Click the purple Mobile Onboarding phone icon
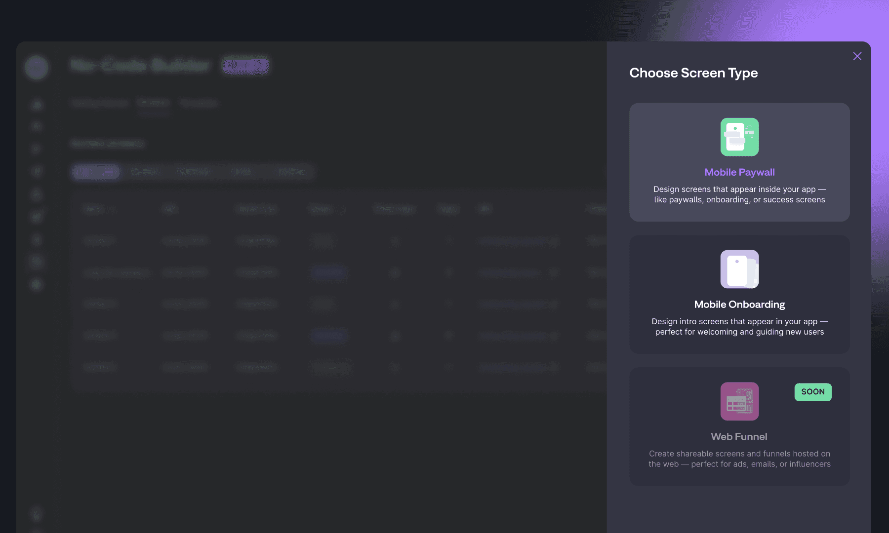This screenshot has height=533, width=889. 739,269
